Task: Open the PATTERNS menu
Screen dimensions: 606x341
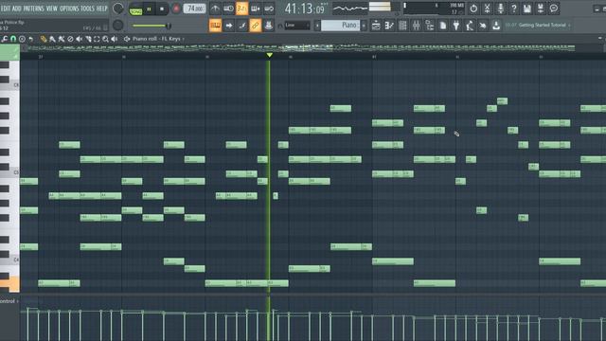Action: pyautogui.click(x=34, y=9)
